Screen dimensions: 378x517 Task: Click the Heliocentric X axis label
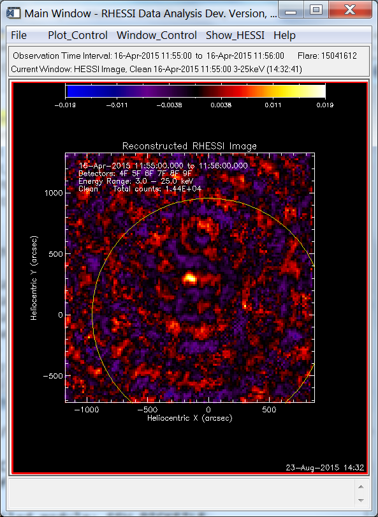190,418
